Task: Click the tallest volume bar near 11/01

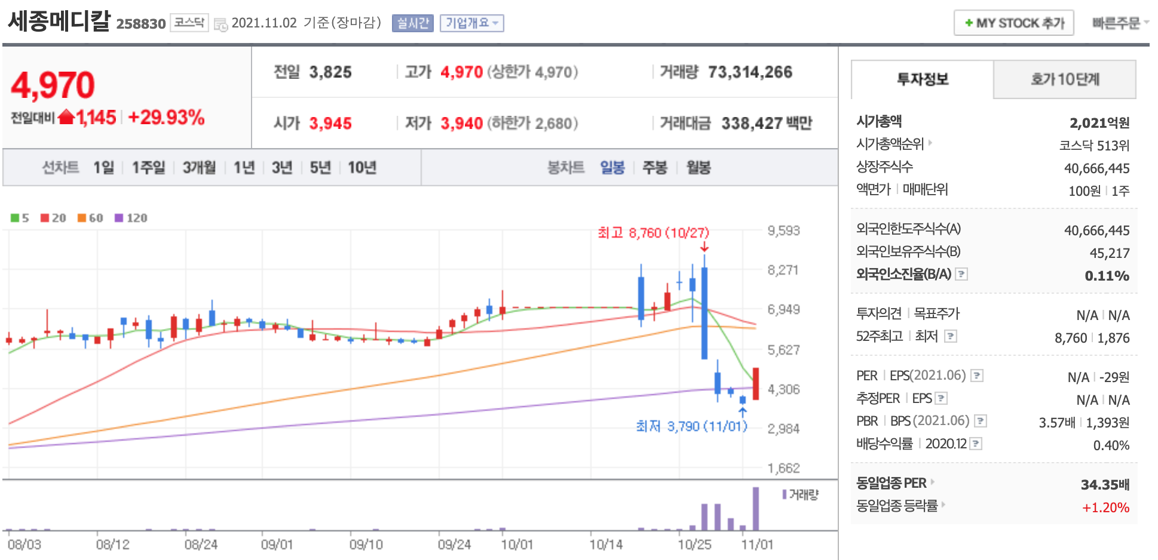Action: tap(756, 509)
